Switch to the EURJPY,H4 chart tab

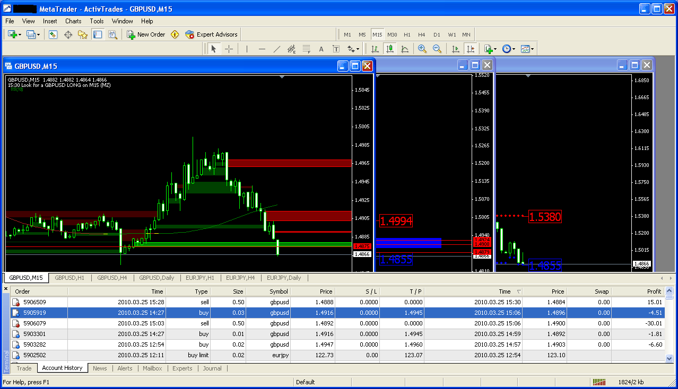point(240,278)
